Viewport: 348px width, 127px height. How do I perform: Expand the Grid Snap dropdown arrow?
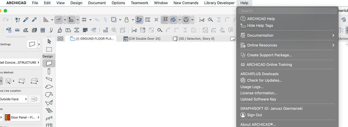[x=90, y=20]
